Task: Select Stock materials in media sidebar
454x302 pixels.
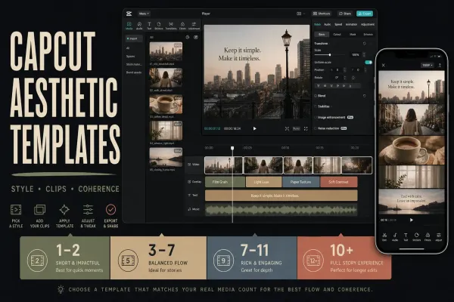Action: coord(133,64)
